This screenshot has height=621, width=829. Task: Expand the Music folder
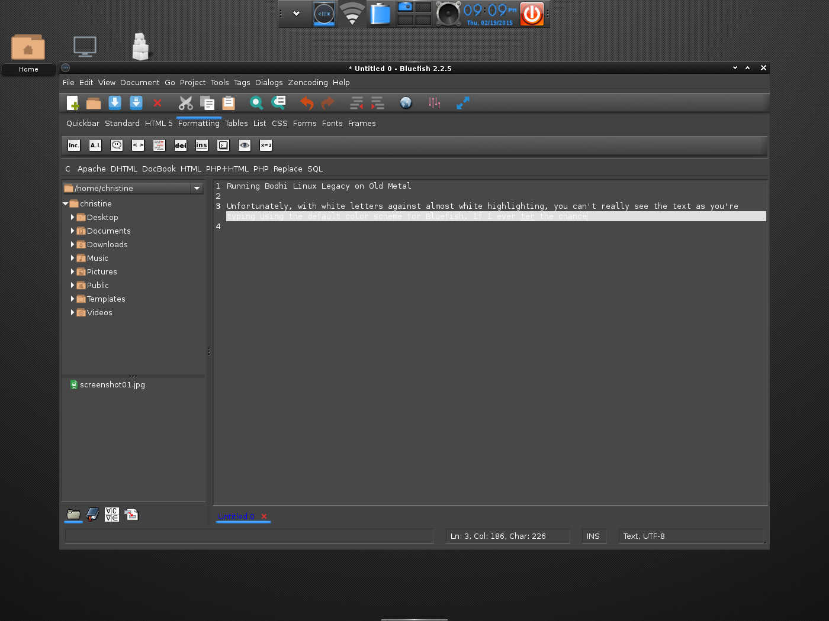coord(72,258)
